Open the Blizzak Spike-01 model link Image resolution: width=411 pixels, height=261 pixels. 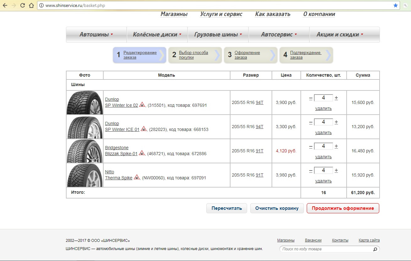(x=121, y=154)
